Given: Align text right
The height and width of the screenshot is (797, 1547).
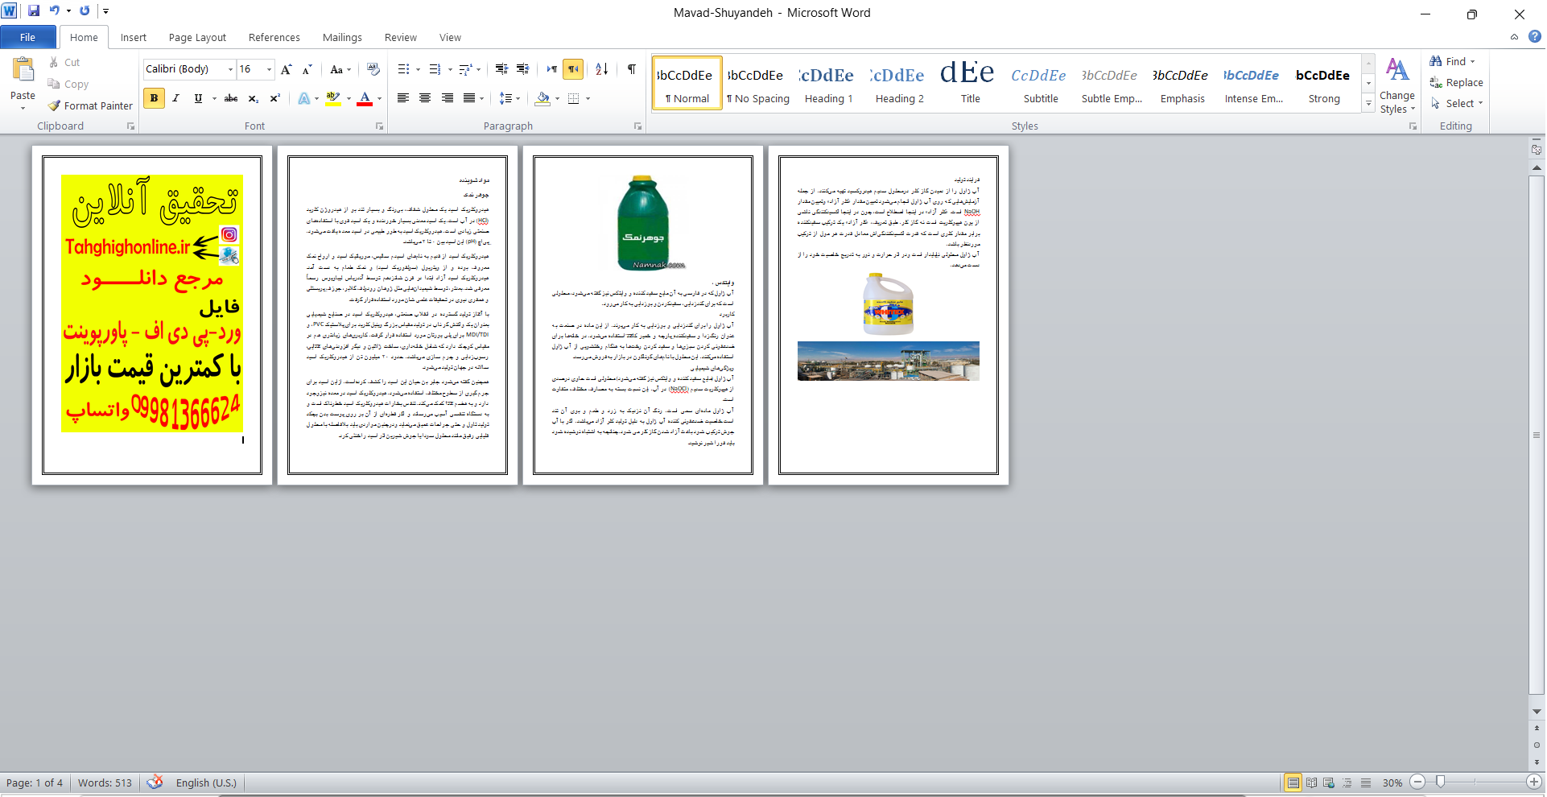Looking at the screenshot, I should click(x=447, y=98).
